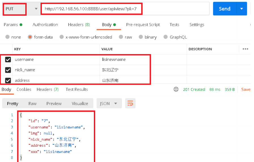Screen dimensions: 254x162
Task: Click the 359 B response size
Action: coord(230,89)
